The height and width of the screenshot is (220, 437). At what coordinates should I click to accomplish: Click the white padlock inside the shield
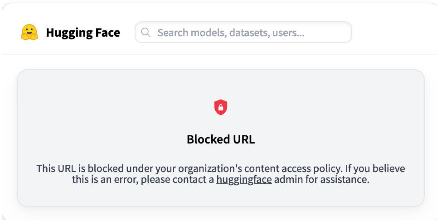(221, 108)
